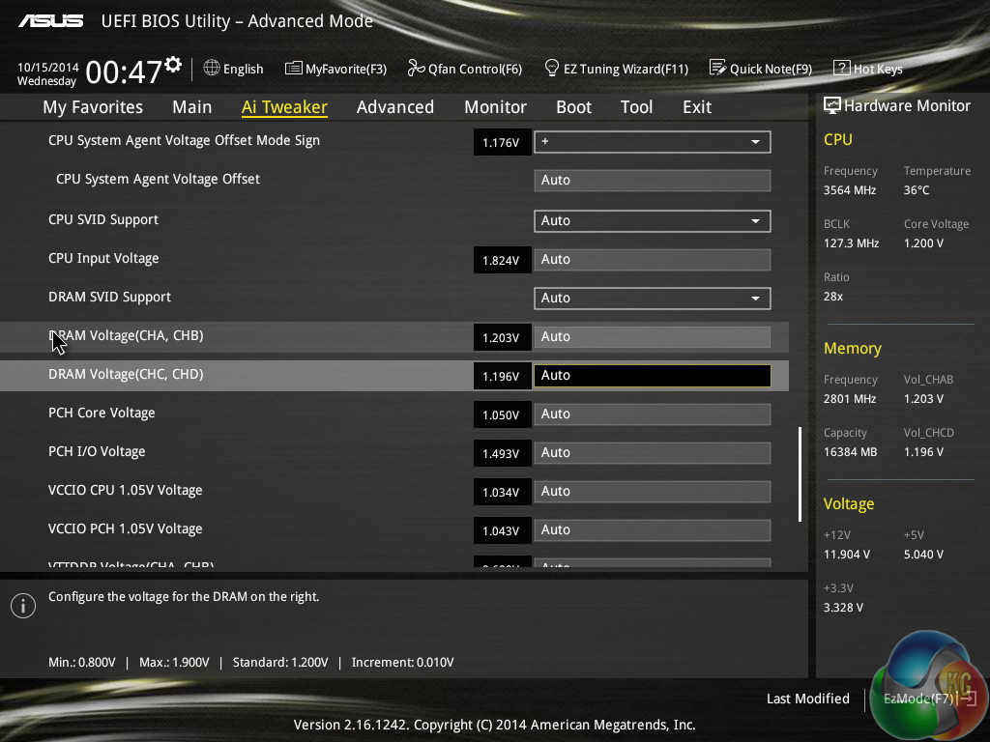
Task: Click the settings list vertical scrollbar
Action: [800, 474]
